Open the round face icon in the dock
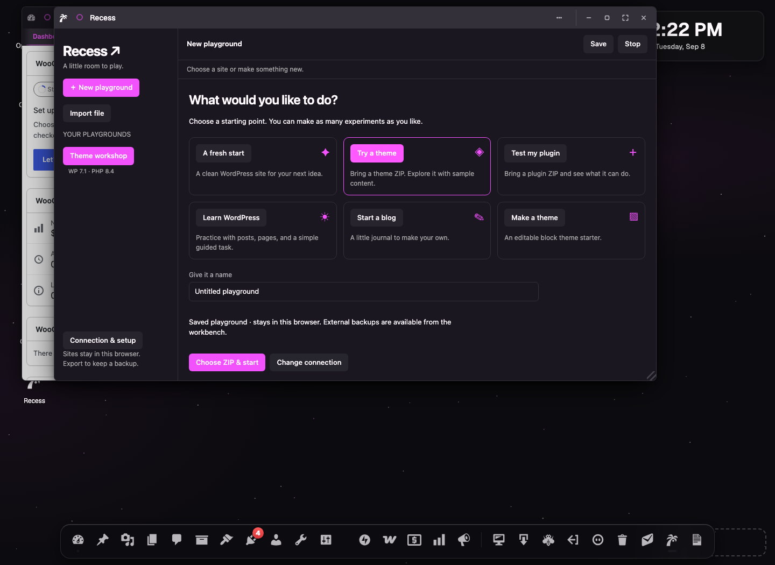This screenshot has width=775, height=565. (598, 540)
